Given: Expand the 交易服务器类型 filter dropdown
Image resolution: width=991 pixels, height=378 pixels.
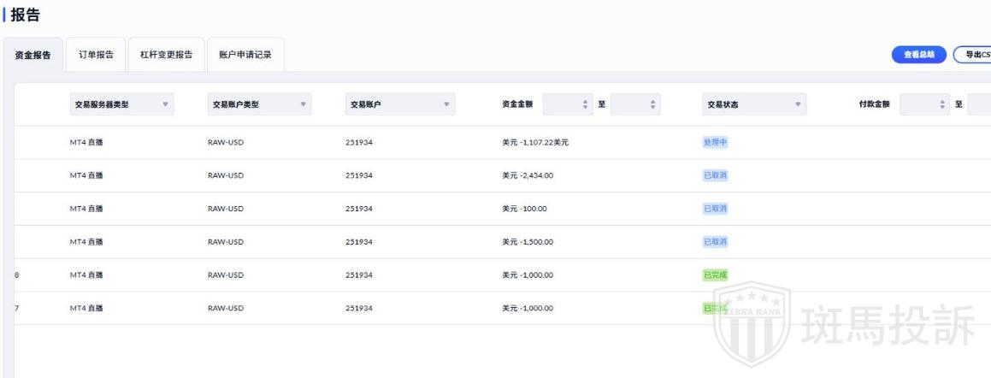Looking at the screenshot, I should click(121, 104).
